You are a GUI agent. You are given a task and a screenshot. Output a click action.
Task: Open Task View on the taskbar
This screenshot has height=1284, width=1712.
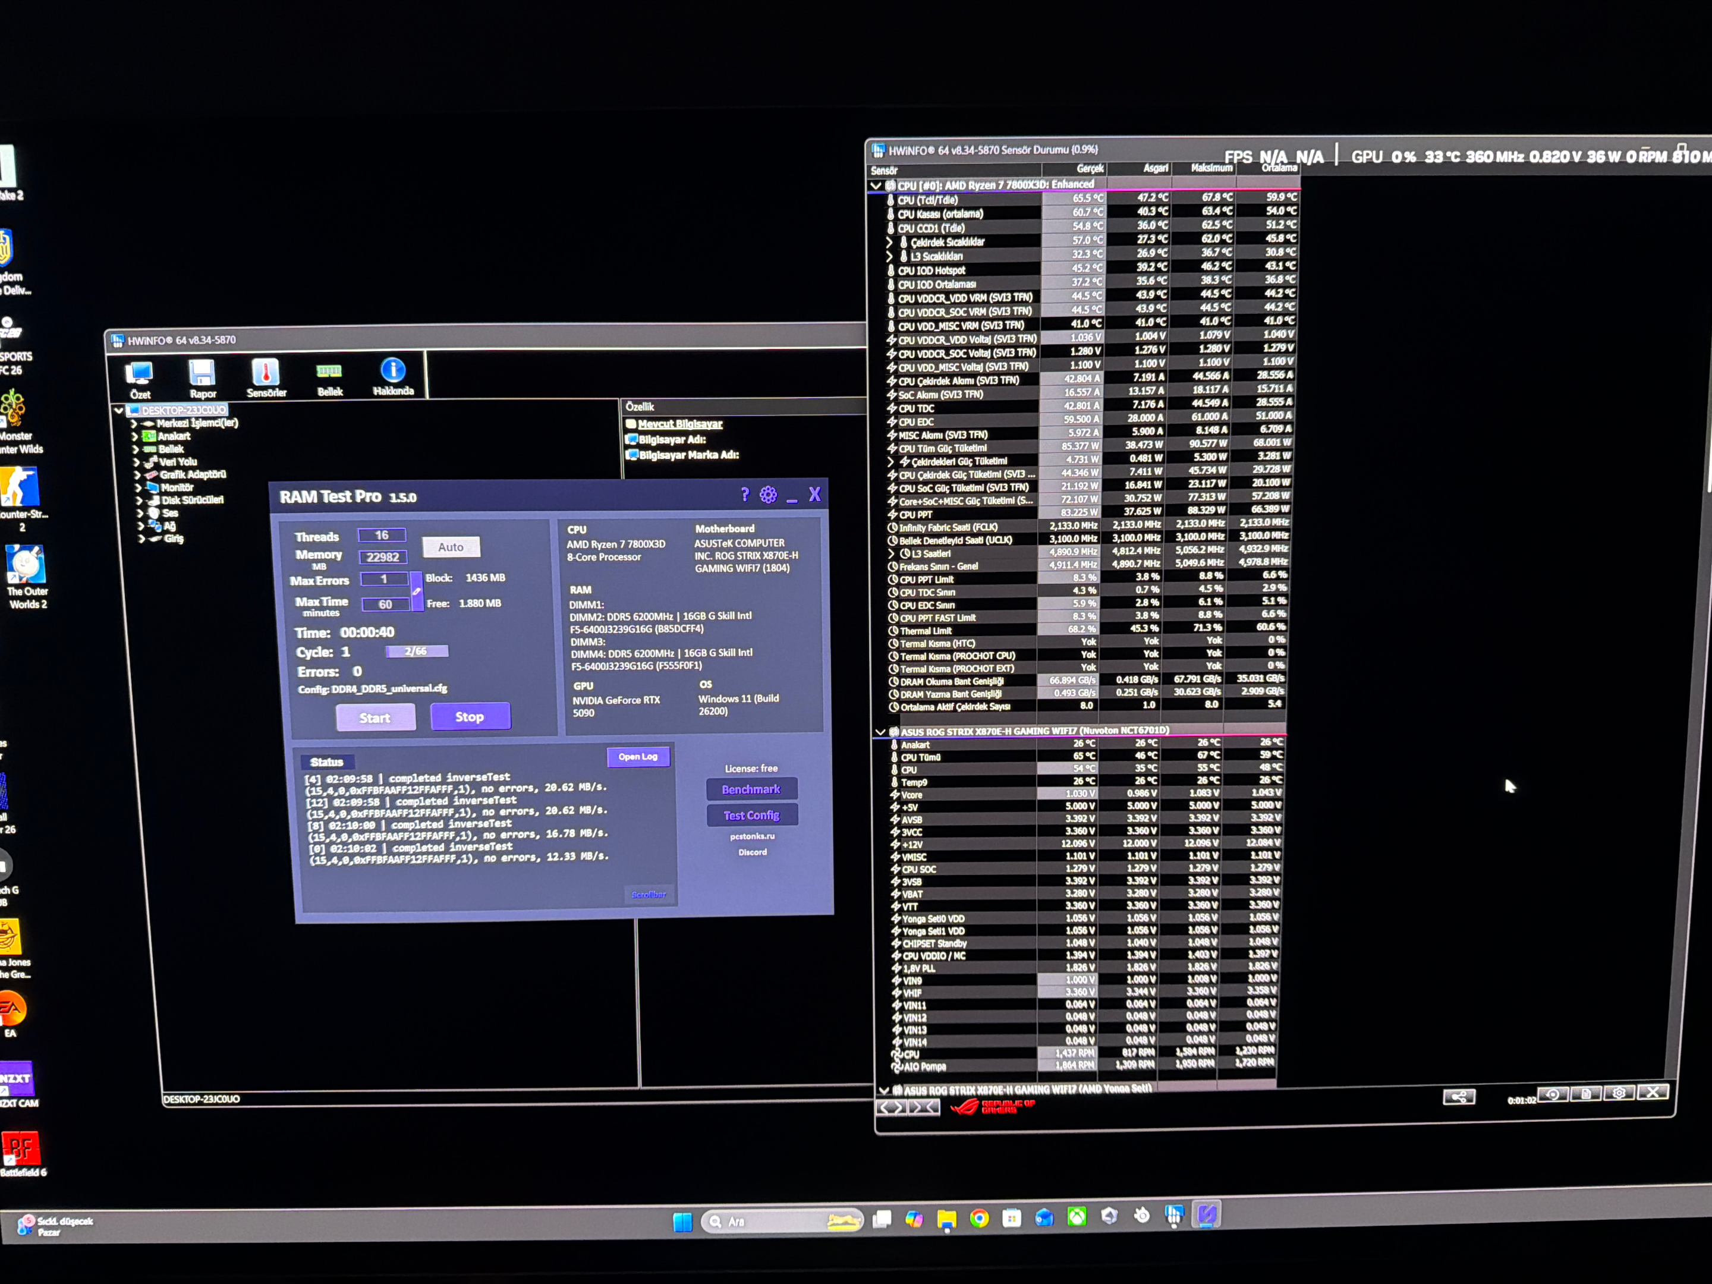(x=882, y=1220)
